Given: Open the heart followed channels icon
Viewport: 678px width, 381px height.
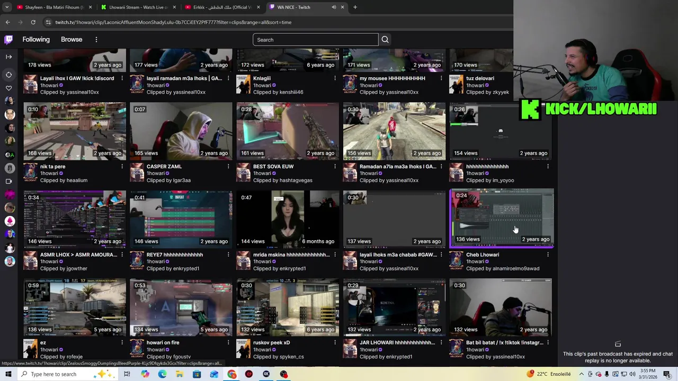Looking at the screenshot, I should click(x=8, y=88).
